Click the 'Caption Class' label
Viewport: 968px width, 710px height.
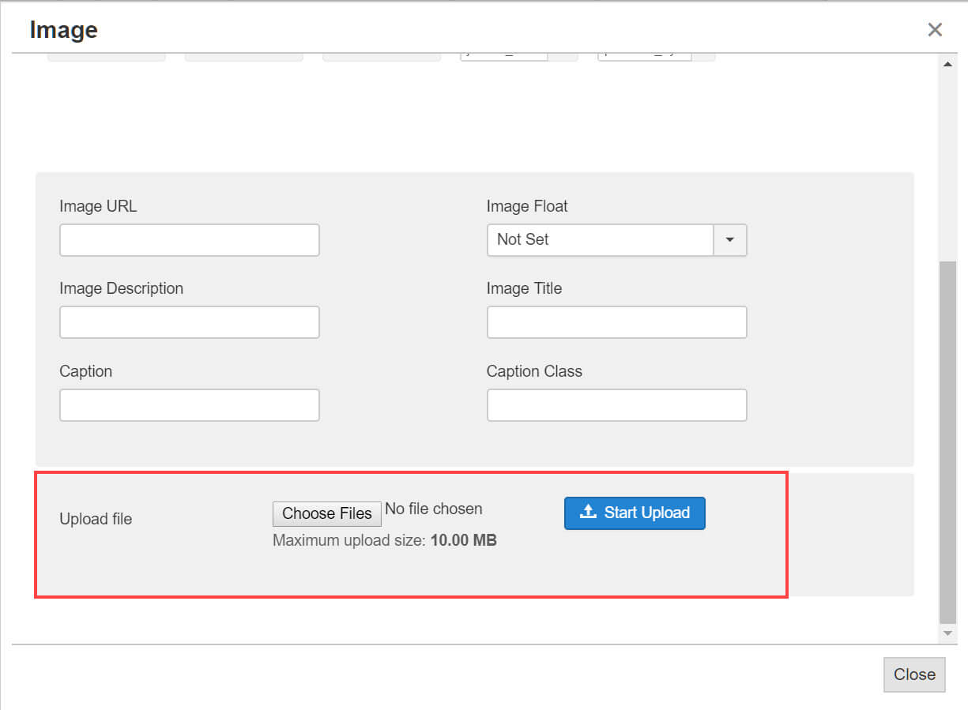pos(534,371)
